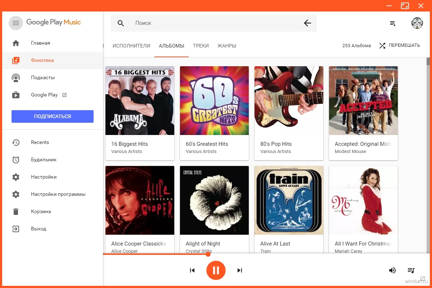
Task: Click the volume speaker icon
Action: [x=392, y=270]
